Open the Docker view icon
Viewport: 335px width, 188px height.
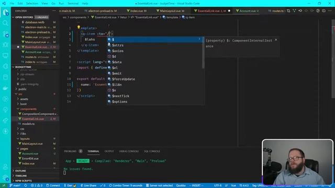click(x=5, y=88)
